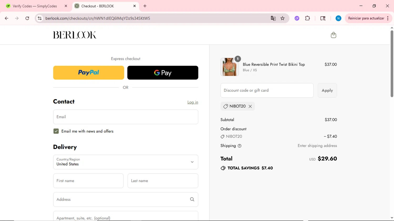
Task: Switch to the Checkout - BERLOOK tab
Action: tap(97, 6)
